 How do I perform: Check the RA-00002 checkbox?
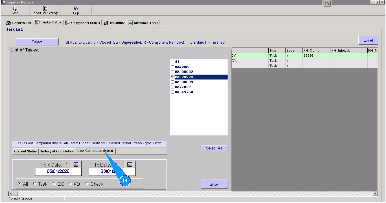172,72
